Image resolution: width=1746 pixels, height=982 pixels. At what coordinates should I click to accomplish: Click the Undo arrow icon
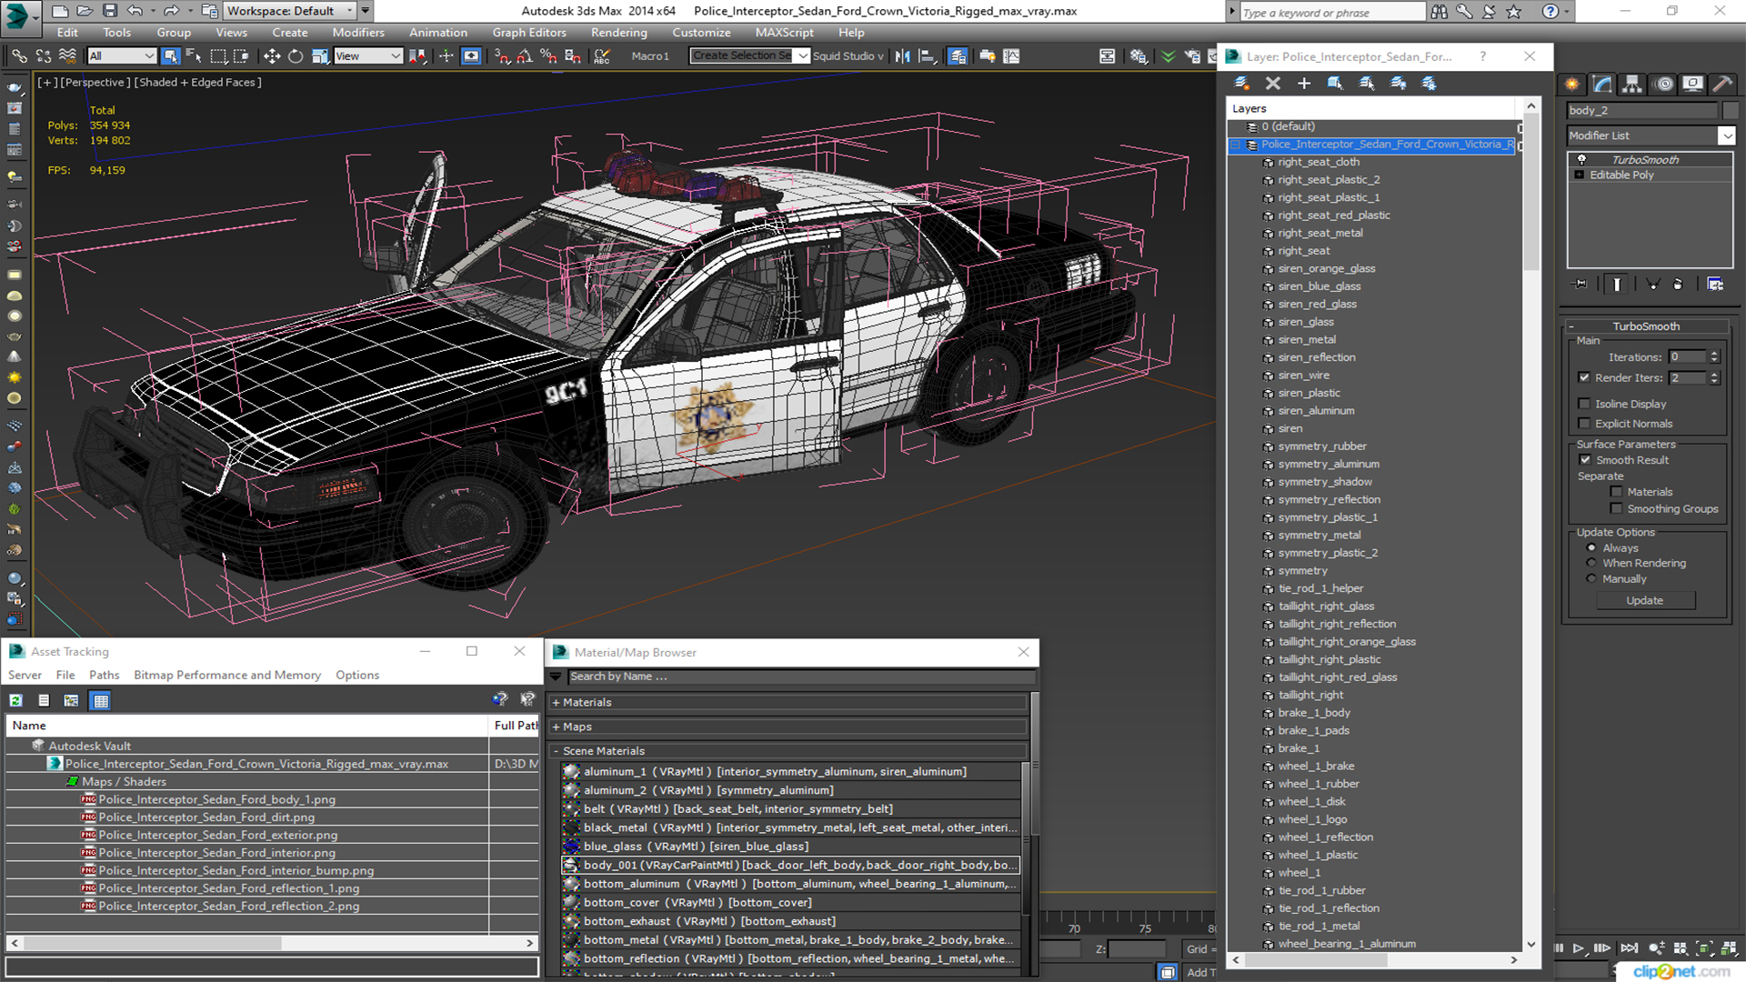click(x=135, y=11)
